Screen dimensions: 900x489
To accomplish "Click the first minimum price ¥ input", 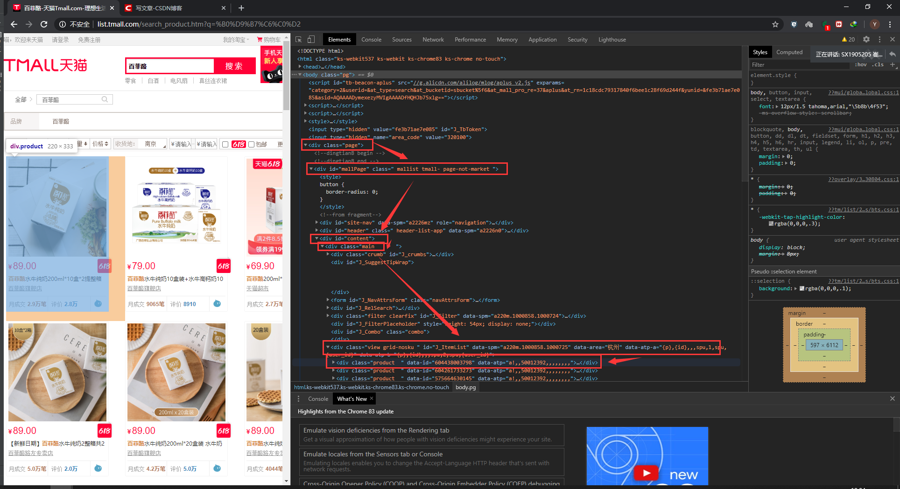I will pyautogui.click(x=181, y=144).
